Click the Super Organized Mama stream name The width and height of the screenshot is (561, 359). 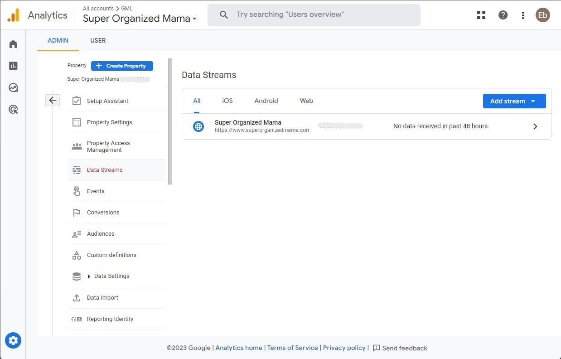click(248, 122)
